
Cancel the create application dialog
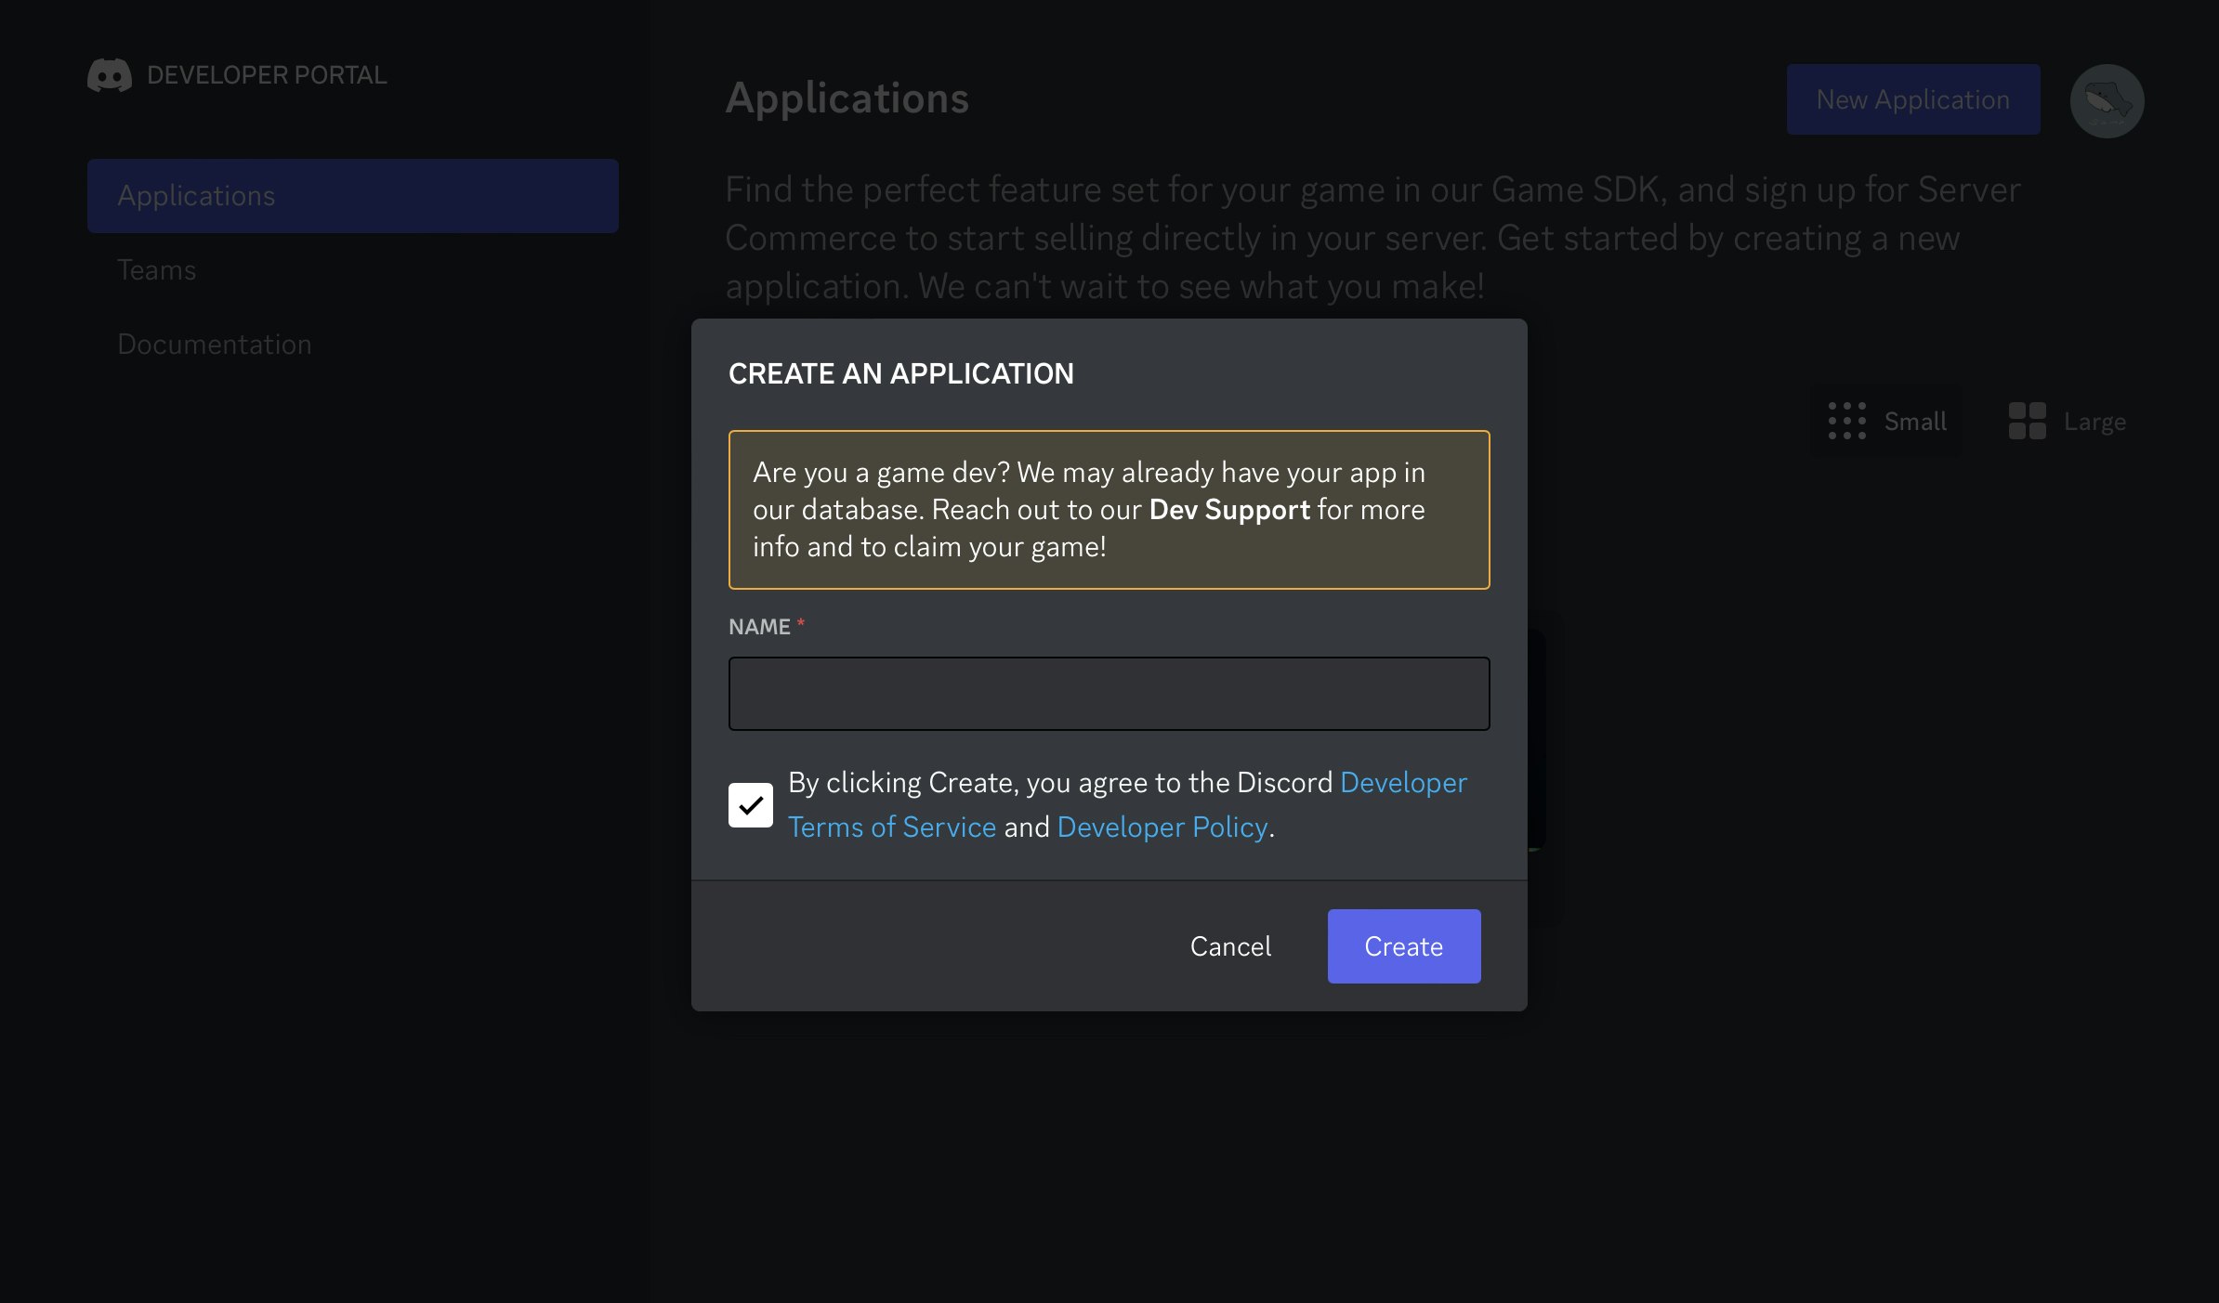click(x=1229, y=946)
